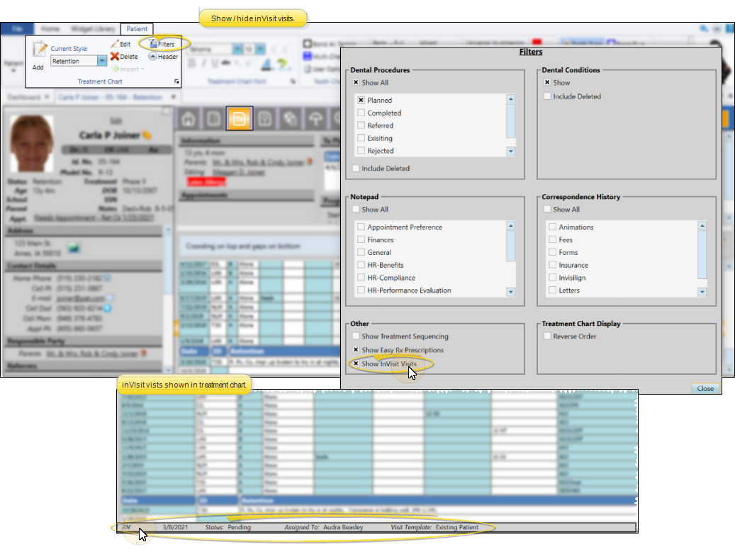Expand the Import dropdown arrow
Screen dimensions: 735x559
pos(142,69)
